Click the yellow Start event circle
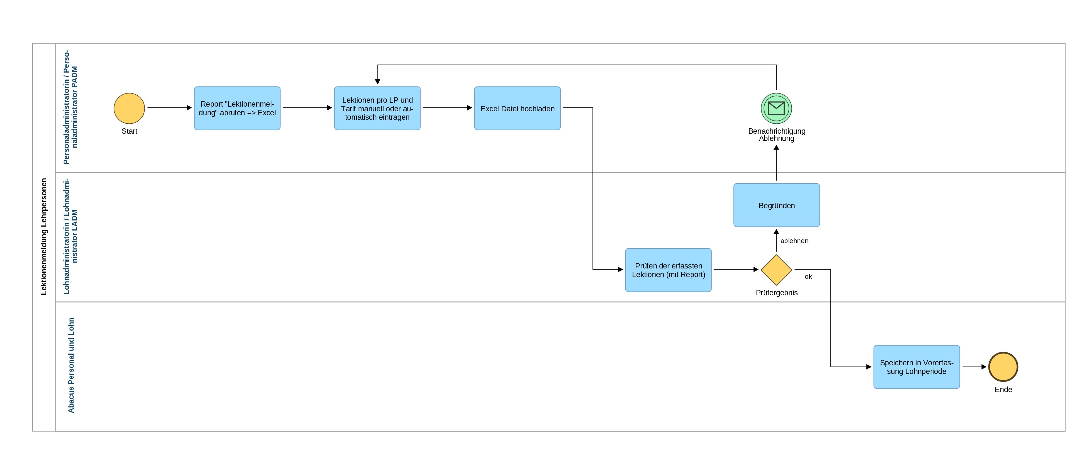Image resolution: width=1083 pixels, height=449 pixels. [x=129, y=108]
